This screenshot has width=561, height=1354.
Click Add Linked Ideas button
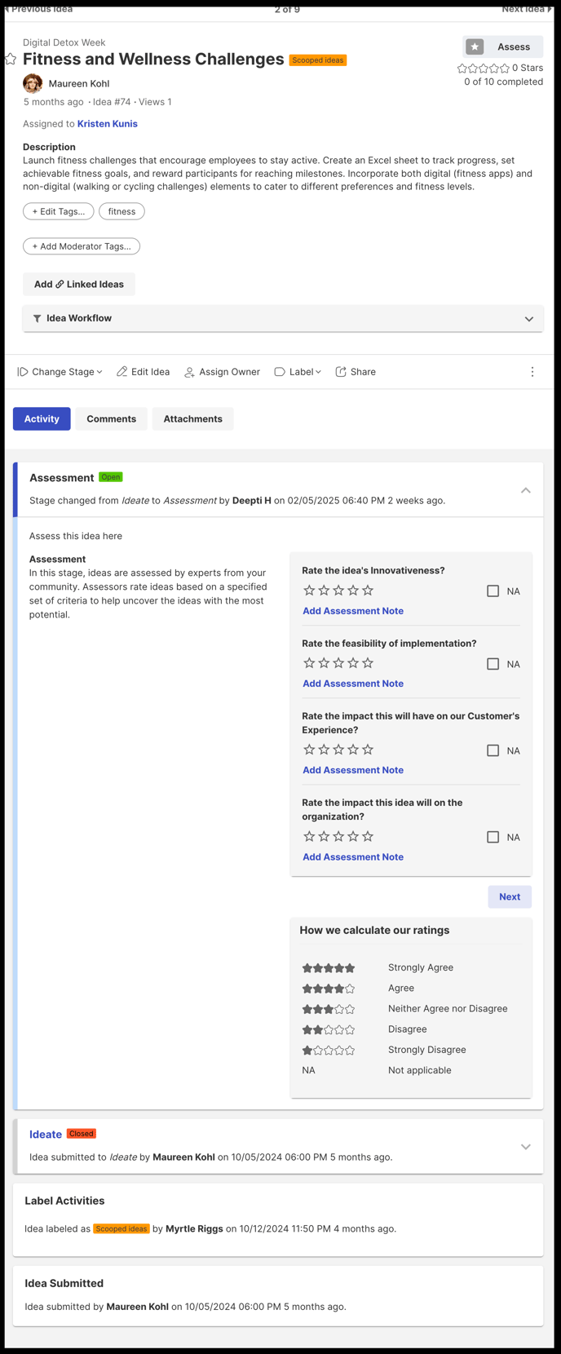[79, 285]
